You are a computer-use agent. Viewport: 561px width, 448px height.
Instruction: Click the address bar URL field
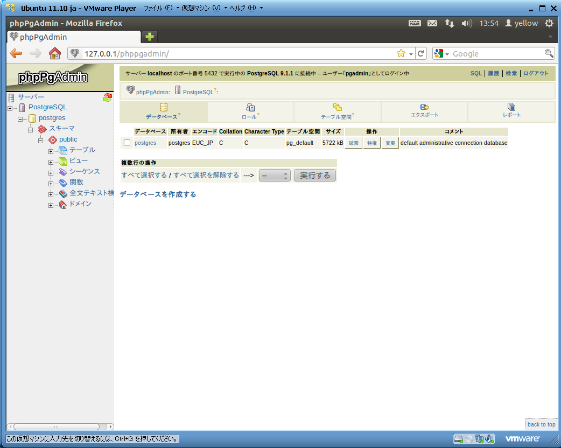(x=239, y=54)
